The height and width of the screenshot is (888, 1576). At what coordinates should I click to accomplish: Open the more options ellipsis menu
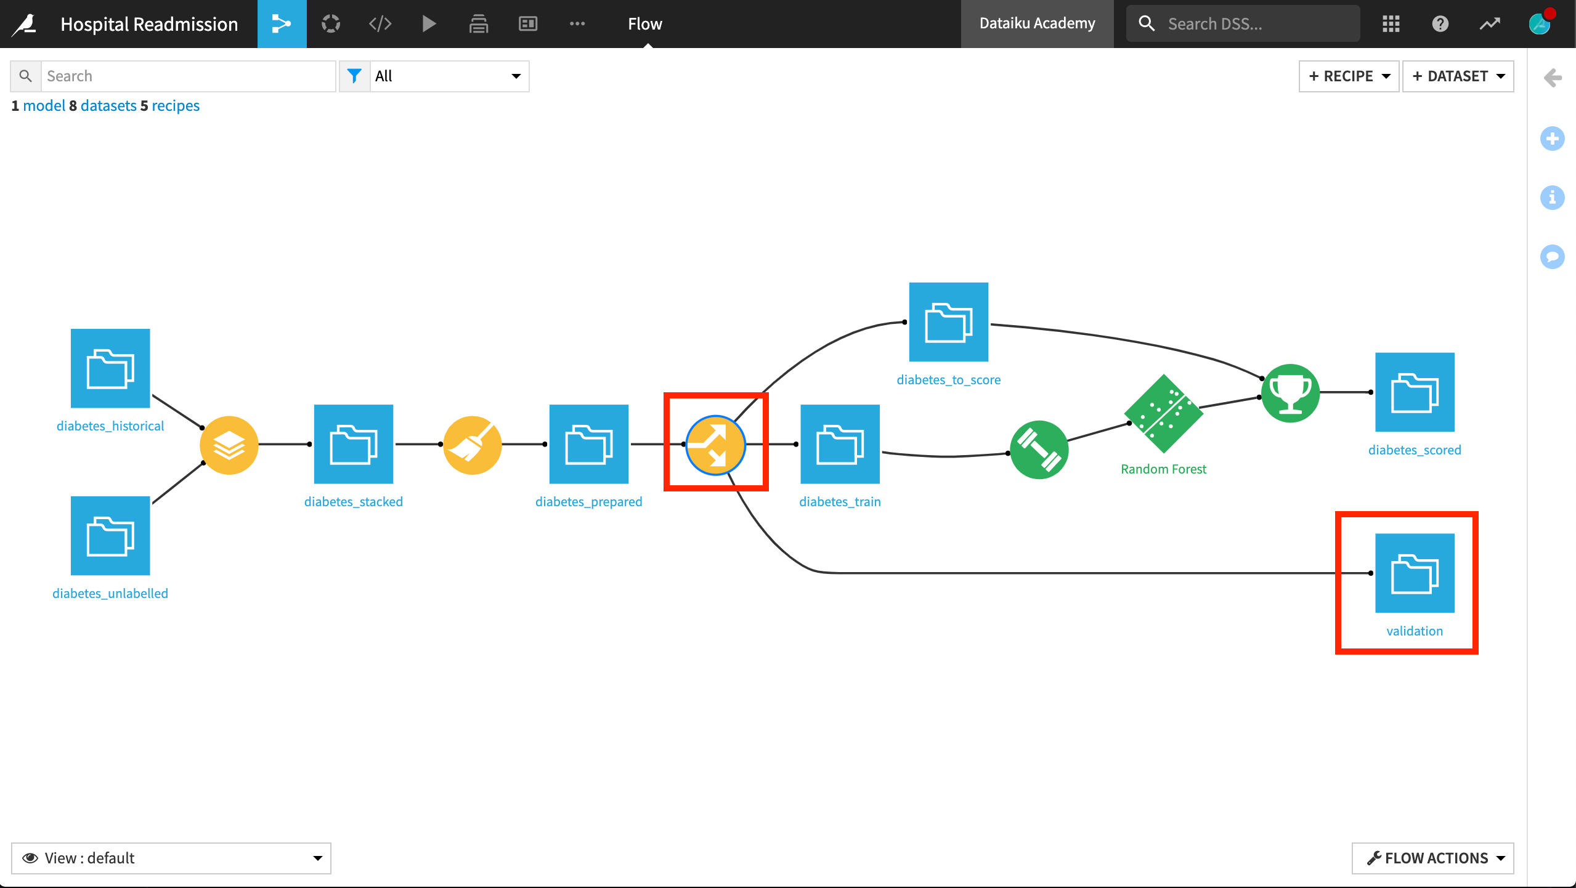577,24
